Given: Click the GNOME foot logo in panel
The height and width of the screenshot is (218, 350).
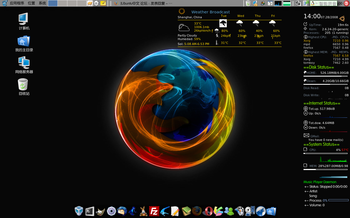Looking at the screenshot, I should click(5, 3).
